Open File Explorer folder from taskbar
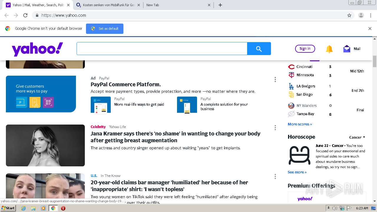377x212 pixels. click(33, 208)
